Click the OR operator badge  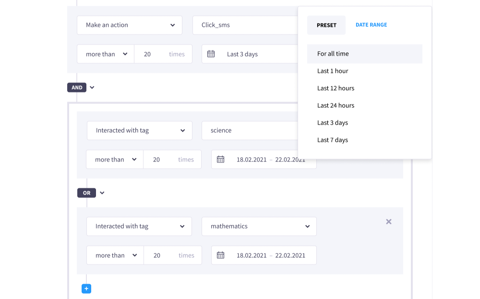pyautogui.click(x=86, y=193)
